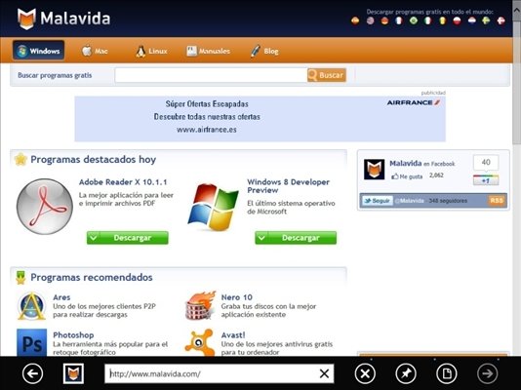
Task: Click the Malavida logo in the header
Action: click(63, 19)
